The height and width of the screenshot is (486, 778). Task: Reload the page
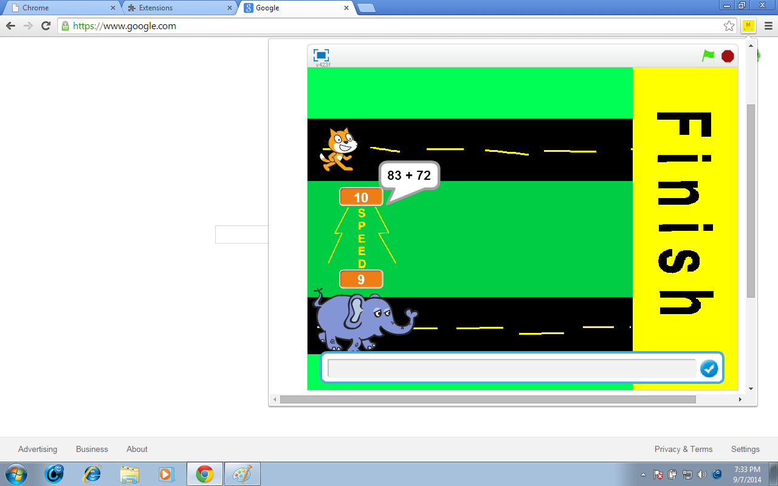tap(46, 26)
